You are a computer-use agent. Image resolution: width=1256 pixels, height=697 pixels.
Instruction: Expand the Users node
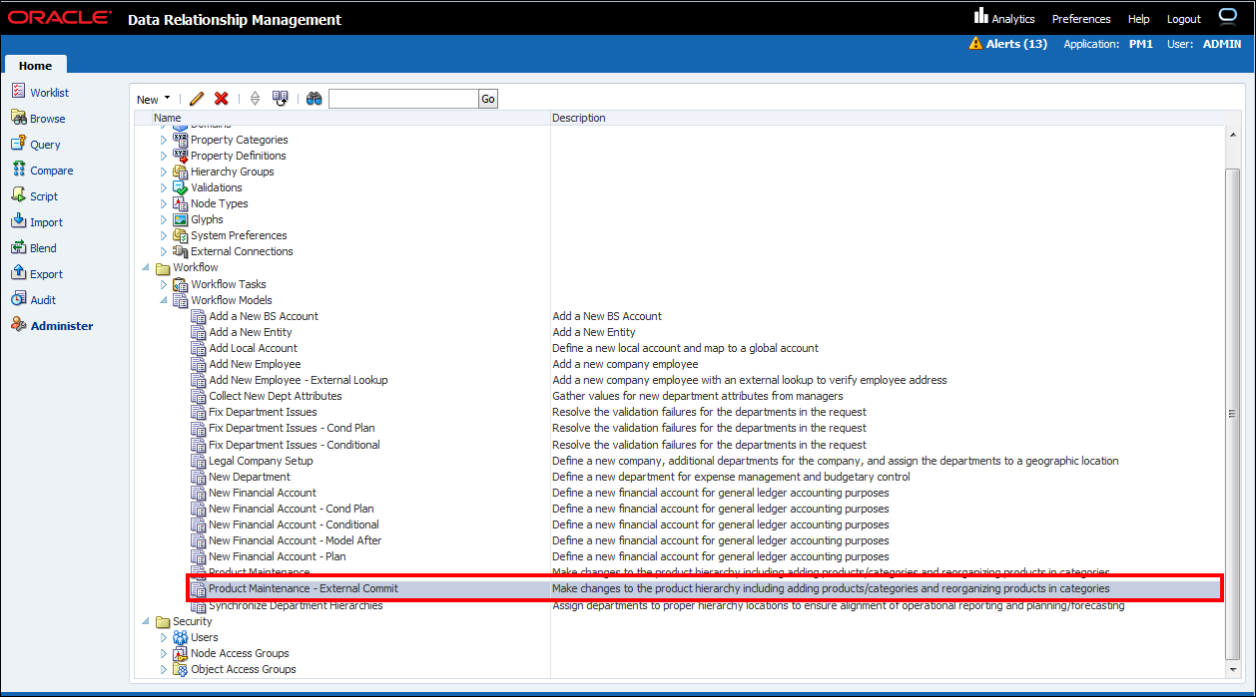[165, 637]
